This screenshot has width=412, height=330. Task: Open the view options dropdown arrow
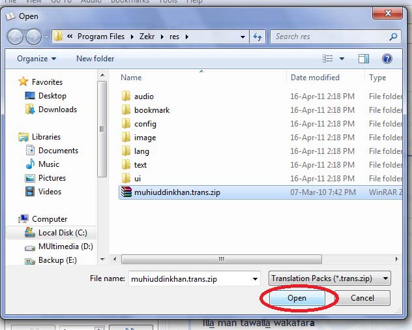pyautogui.click(x=342, y=59)
